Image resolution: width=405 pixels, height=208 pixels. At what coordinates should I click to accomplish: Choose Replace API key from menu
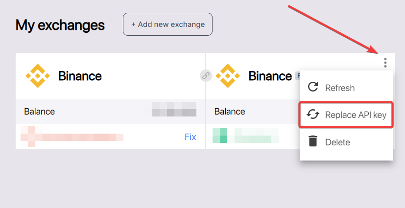(356, 115)
